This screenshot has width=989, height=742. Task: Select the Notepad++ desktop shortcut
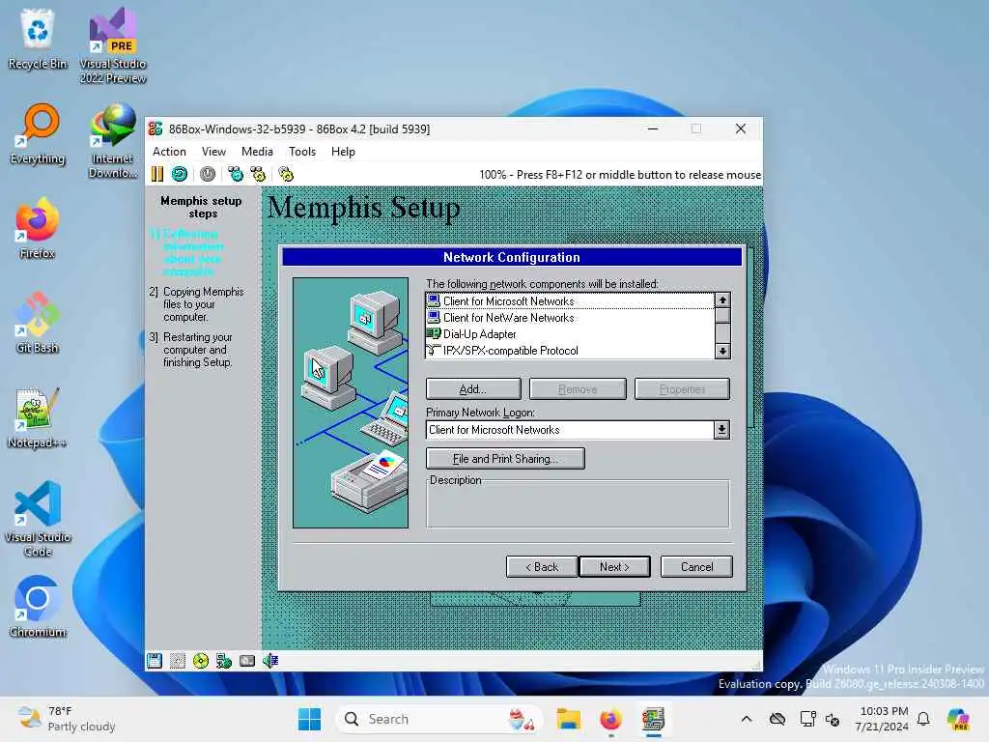tap(38, 417)
